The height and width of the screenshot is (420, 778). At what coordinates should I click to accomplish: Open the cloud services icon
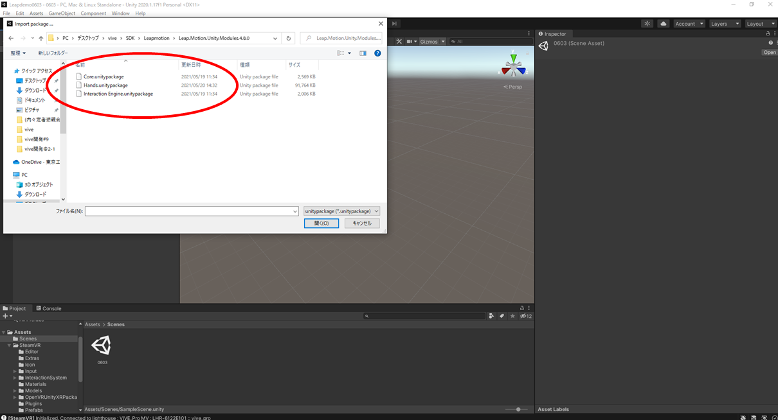click(x=664, y=24)
